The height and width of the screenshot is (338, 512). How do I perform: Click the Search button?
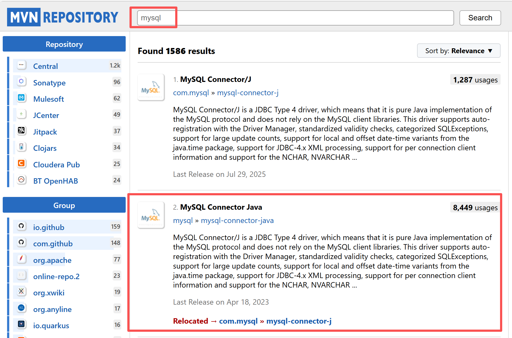(480, 18)
